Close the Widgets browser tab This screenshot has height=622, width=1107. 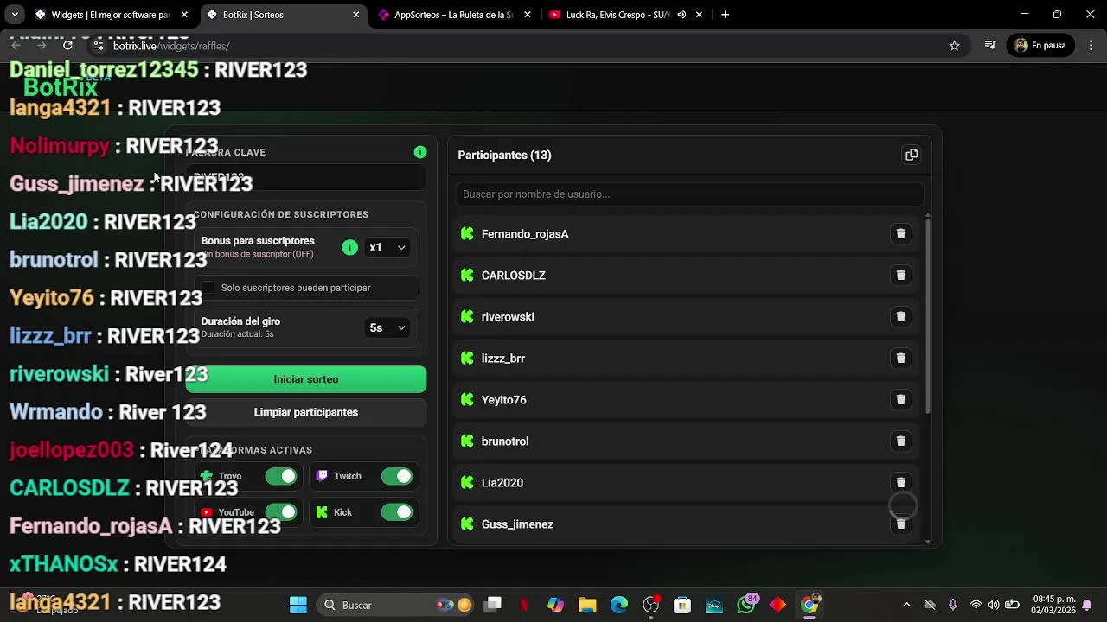(x=184, y=15)
